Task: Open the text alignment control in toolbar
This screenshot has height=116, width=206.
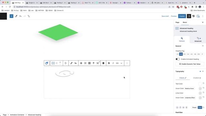Action: [x=66, y=63]
